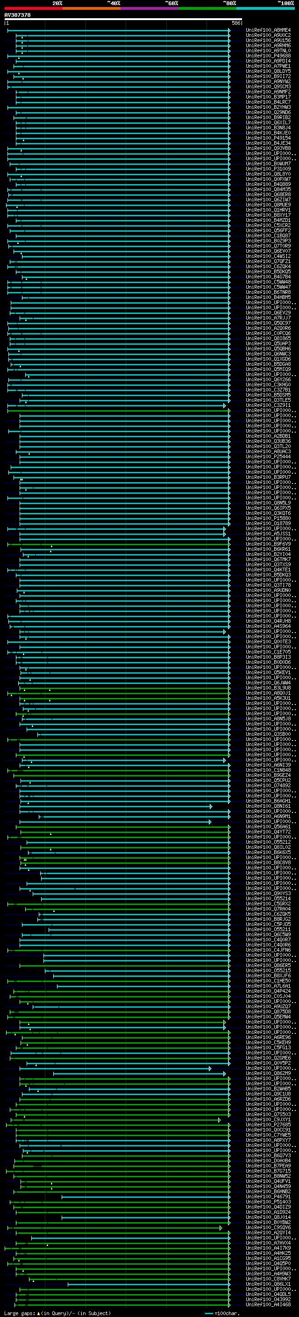Select hit UniRef100_C7YWE5
The image size is (299, 1317).
(x=268, y=1135)
